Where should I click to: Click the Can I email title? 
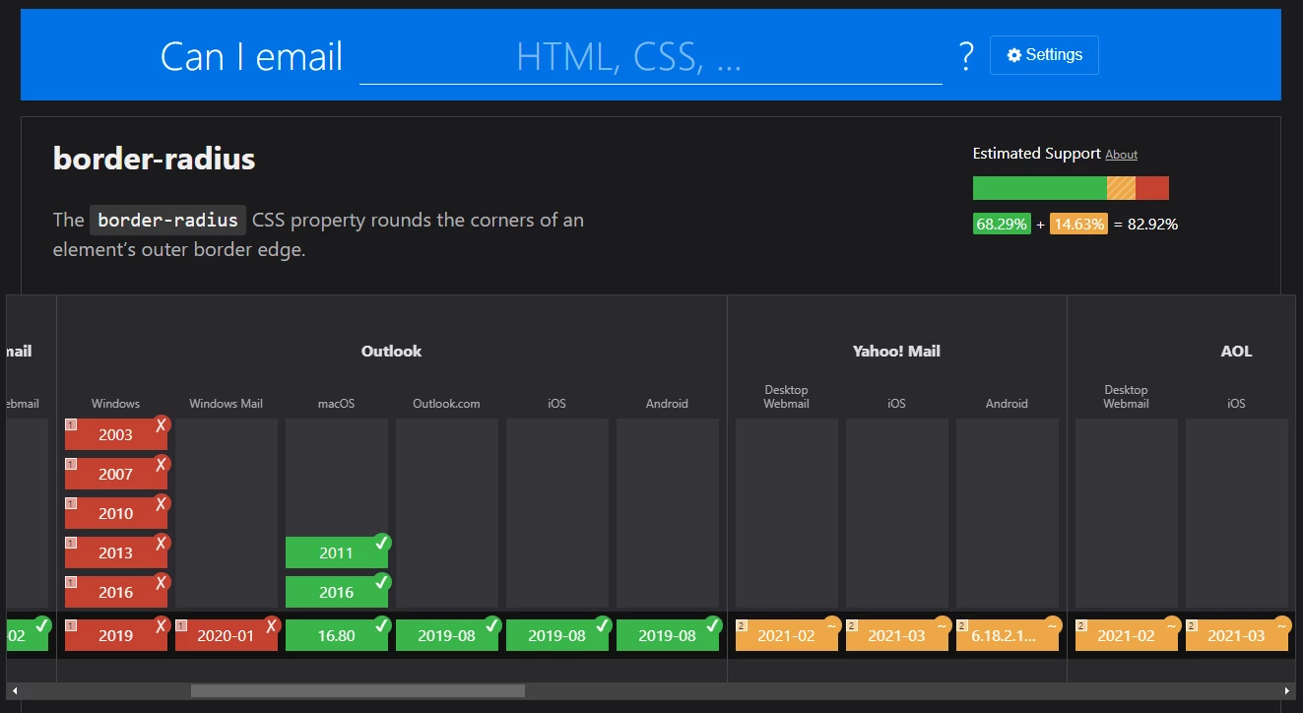click(x=251, y=57)
